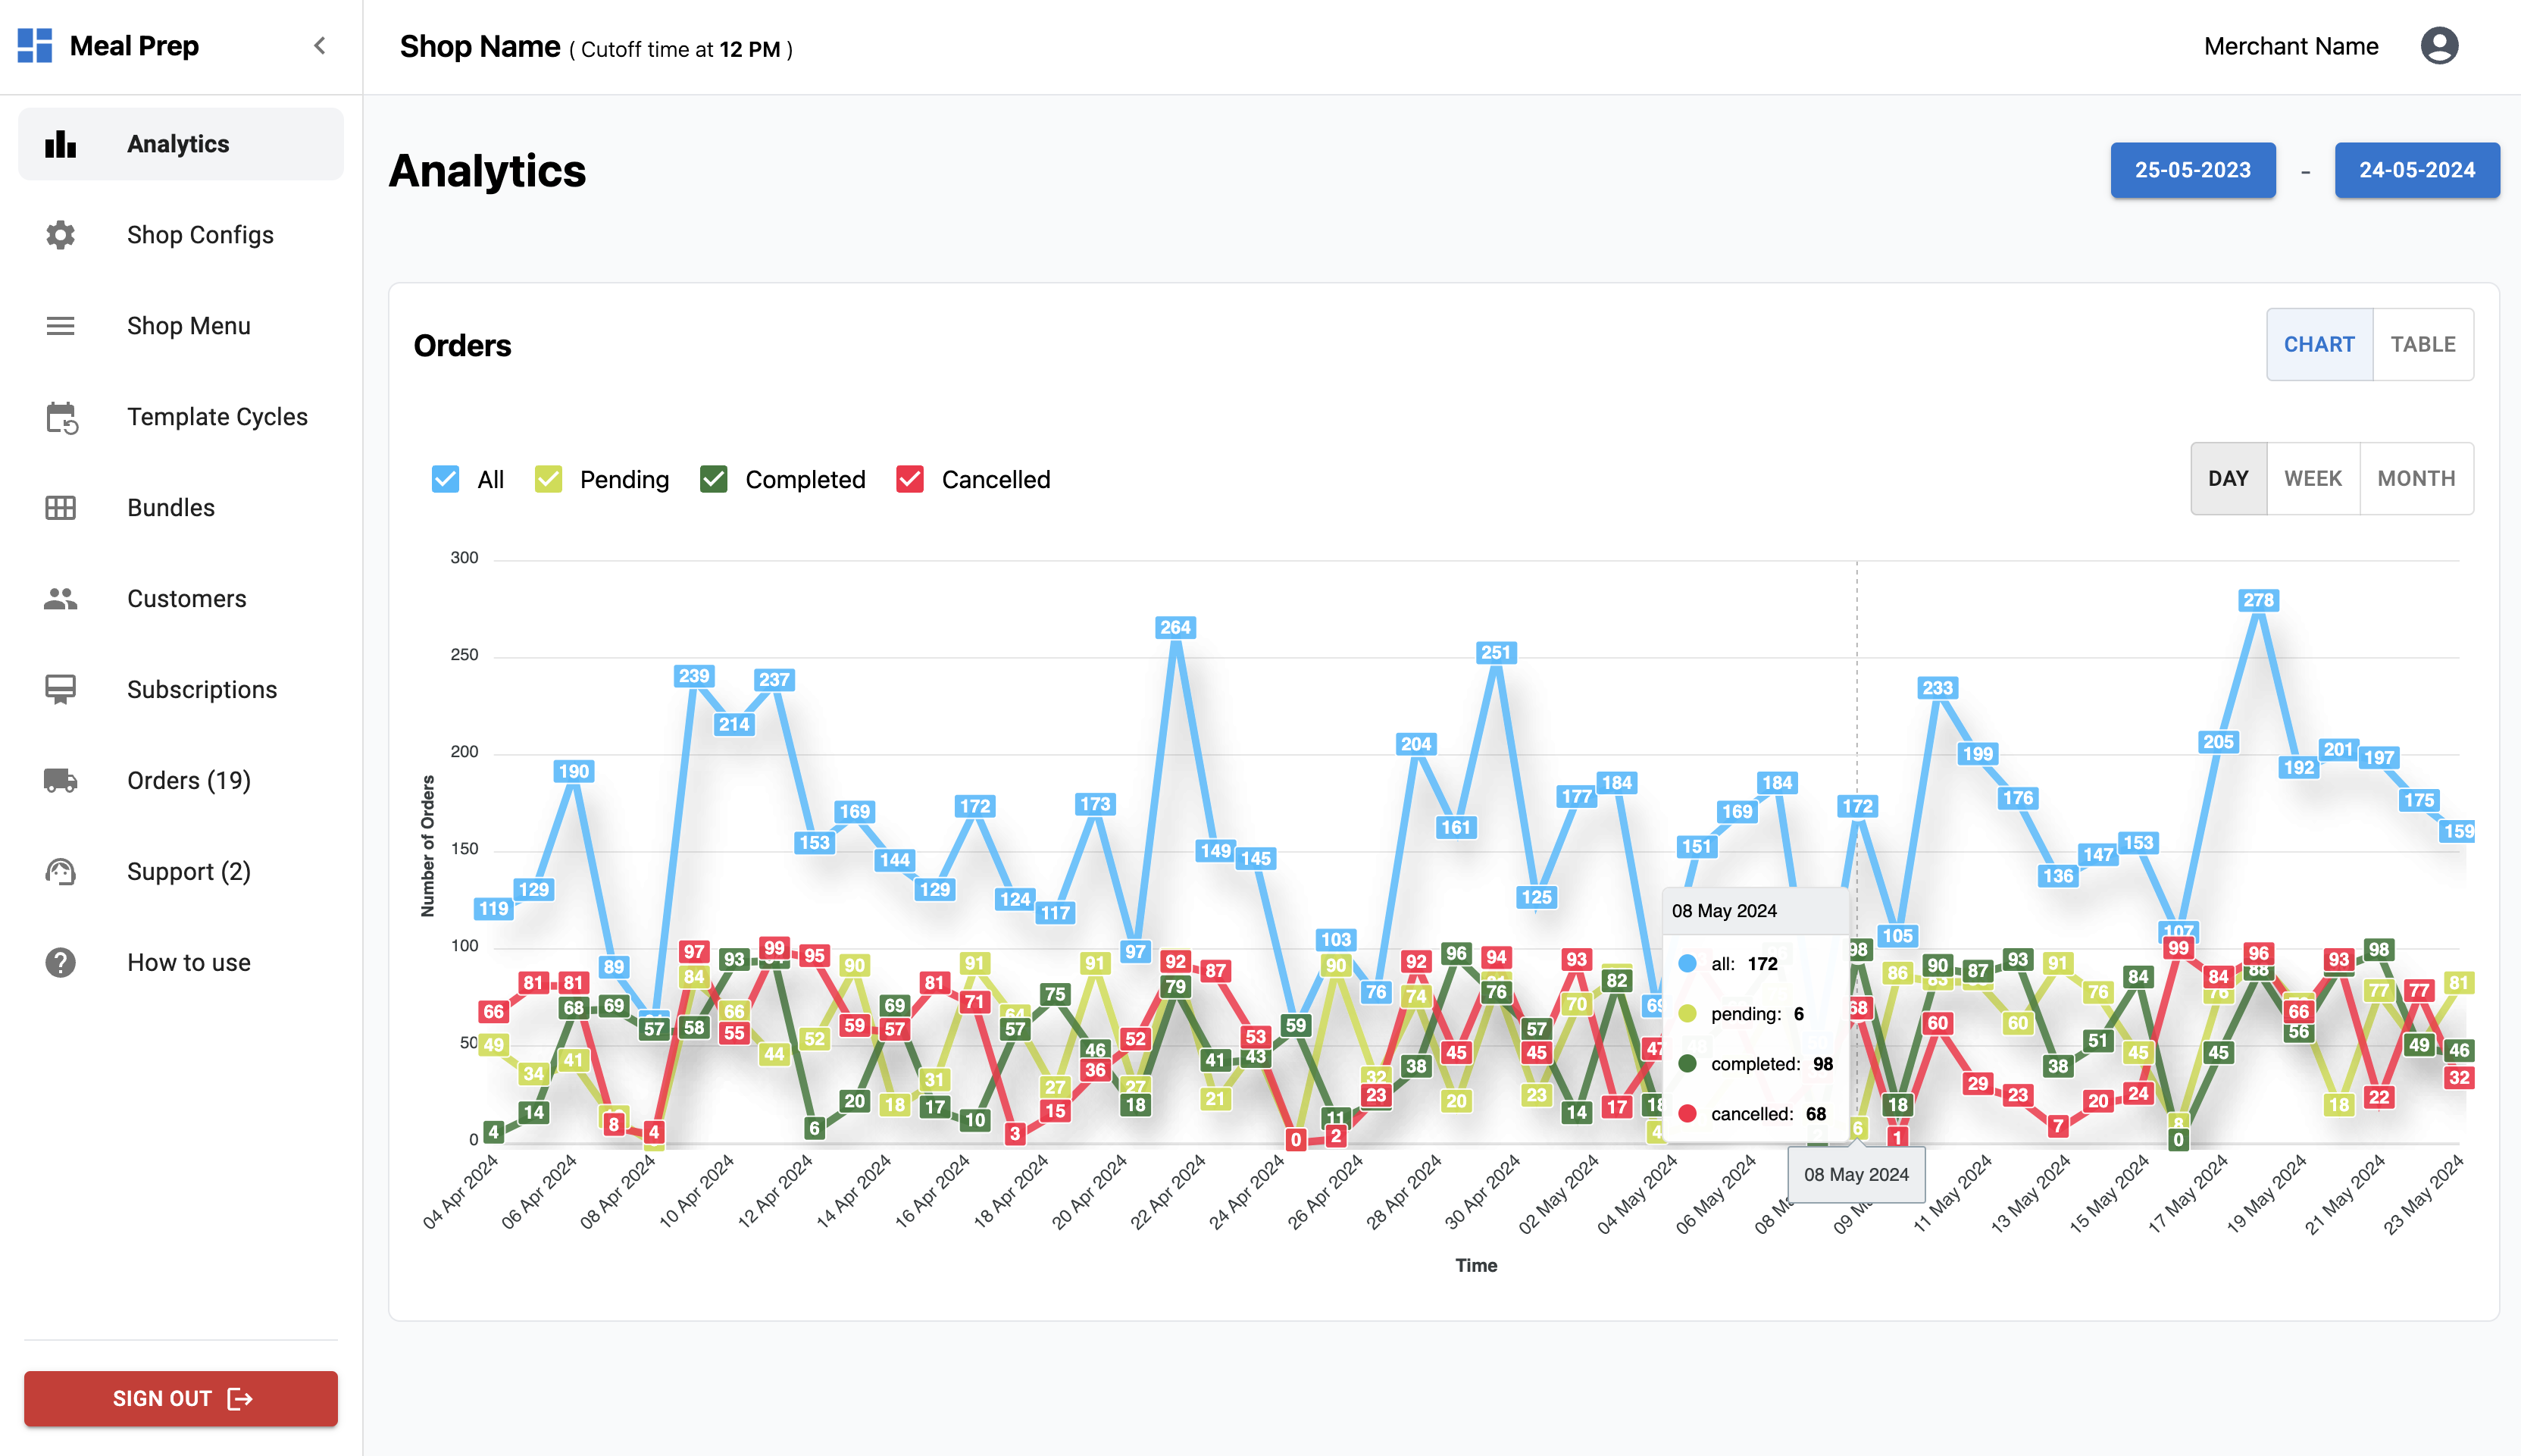Open the end date picker 24-05-2024

(2416, 170)
